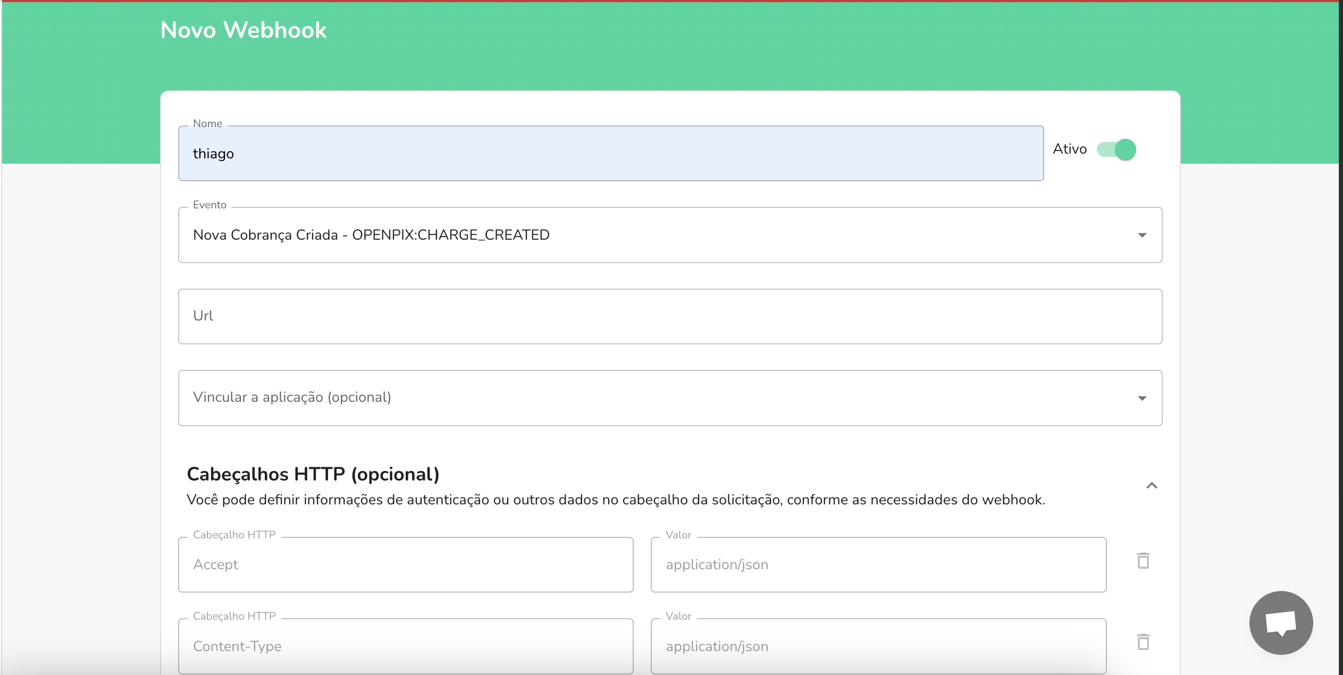This screenshot has height=675, width=1343.
Task: Select the Content-Type header input
Action: (x=405, y=646)
